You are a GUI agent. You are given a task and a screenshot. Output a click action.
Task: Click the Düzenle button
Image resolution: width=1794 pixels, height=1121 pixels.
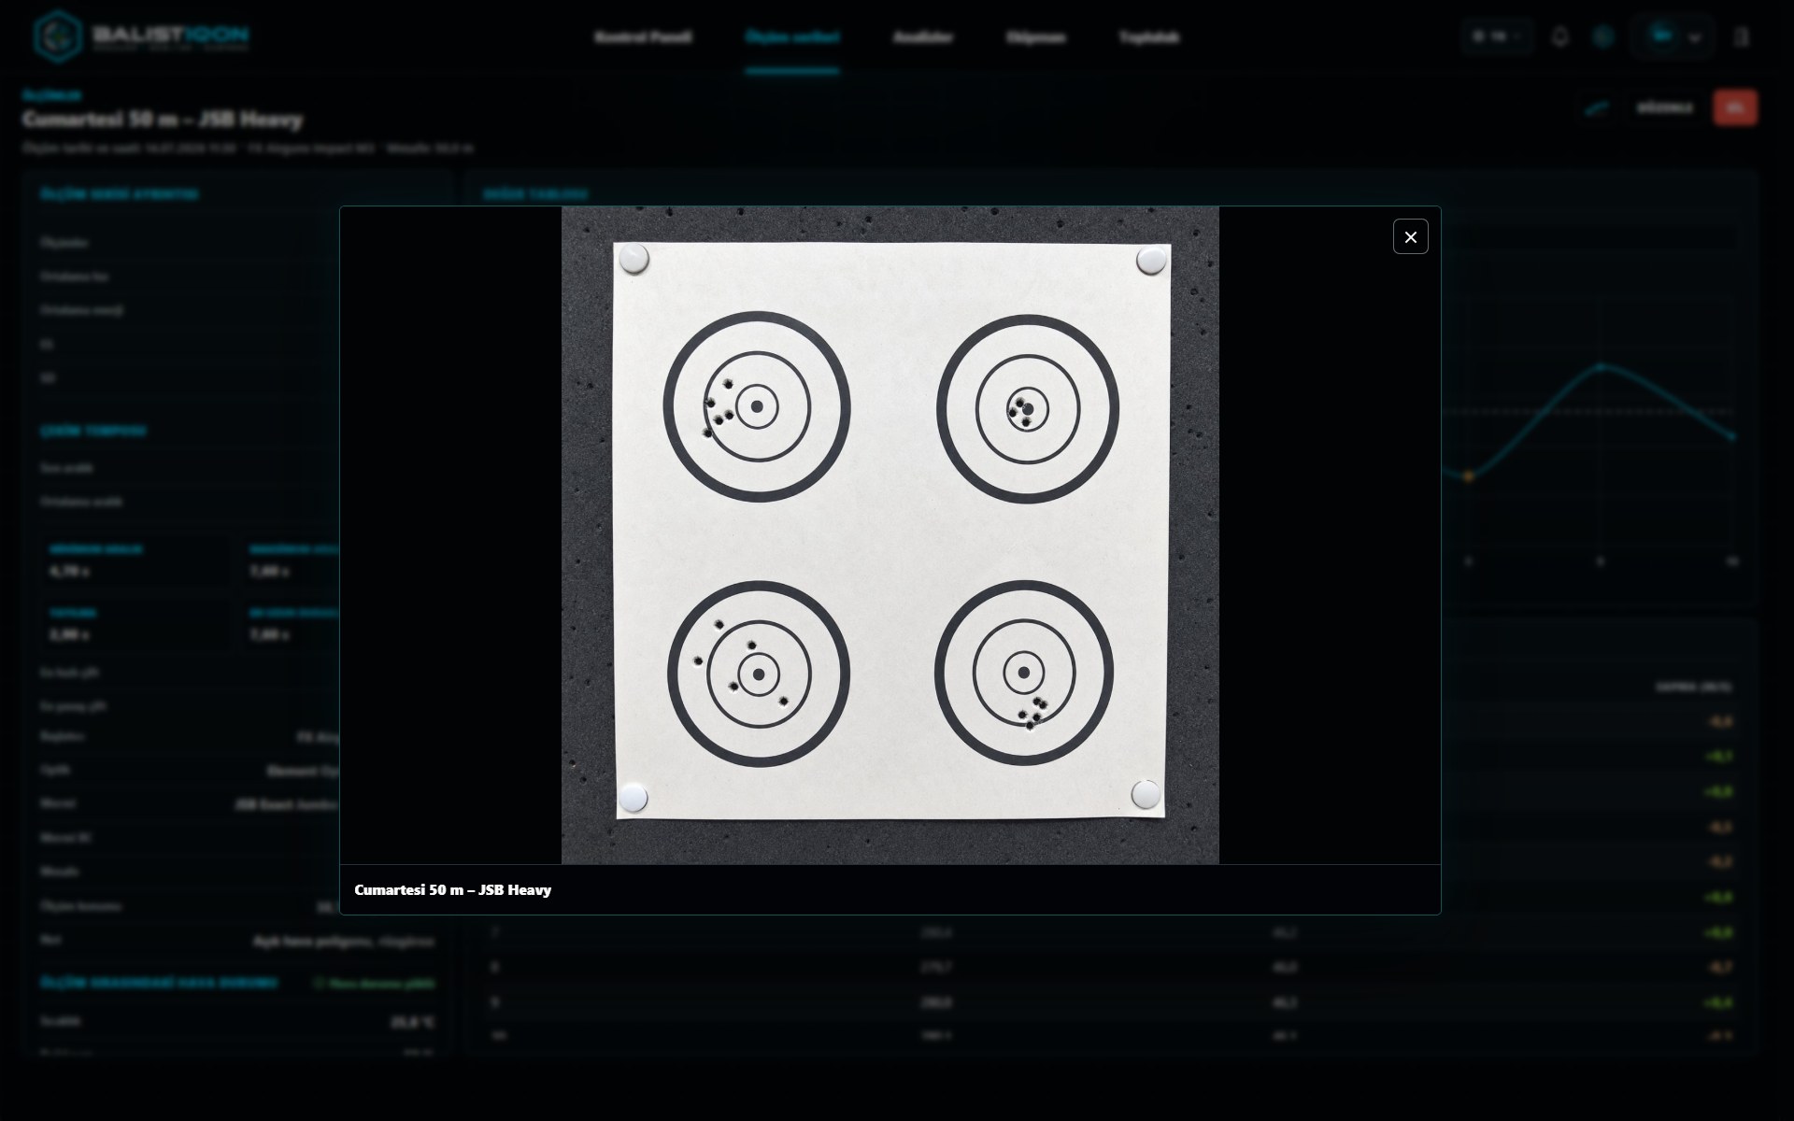click(1664, 108)
